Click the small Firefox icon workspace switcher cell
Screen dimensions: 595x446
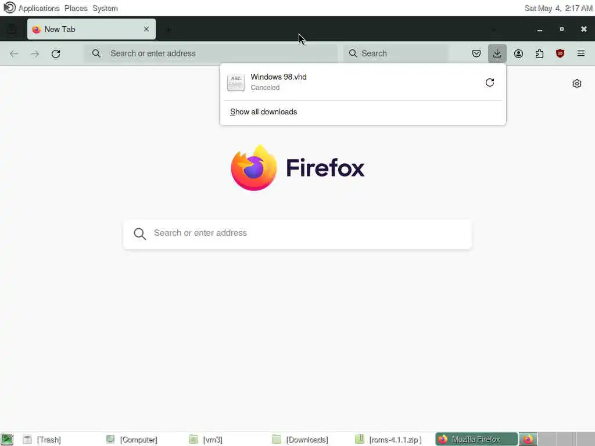(528, 440)
